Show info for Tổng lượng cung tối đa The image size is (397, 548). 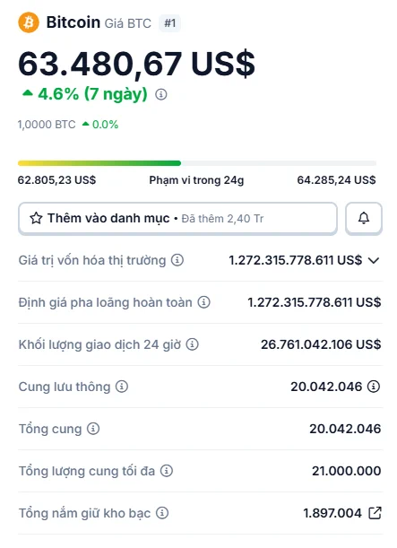(167, 471)
